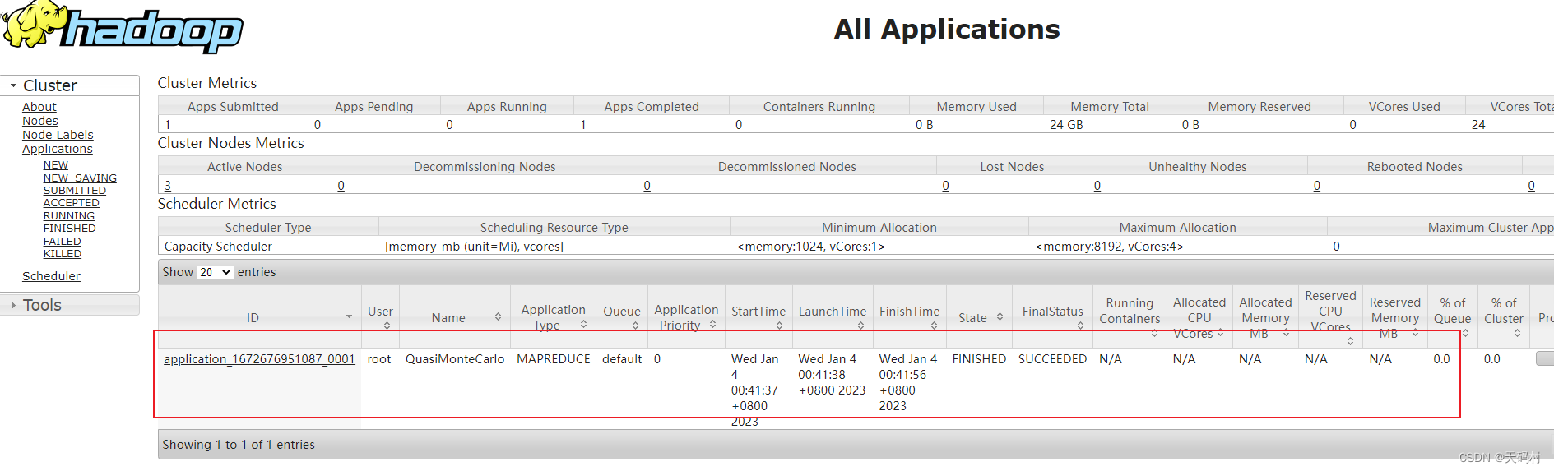The height and width of the screenshot is (471, 1554).
Task: Sort by FinishTime column arrows
Action: (934, 326)
